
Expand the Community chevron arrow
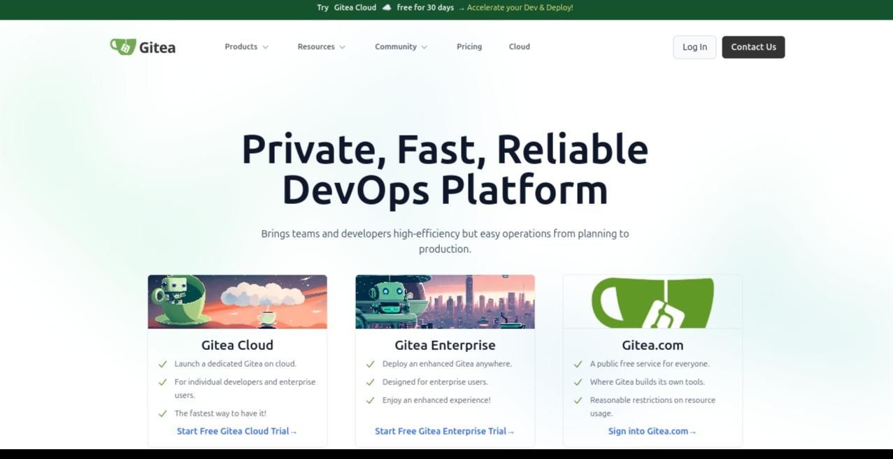pos(424,48)
